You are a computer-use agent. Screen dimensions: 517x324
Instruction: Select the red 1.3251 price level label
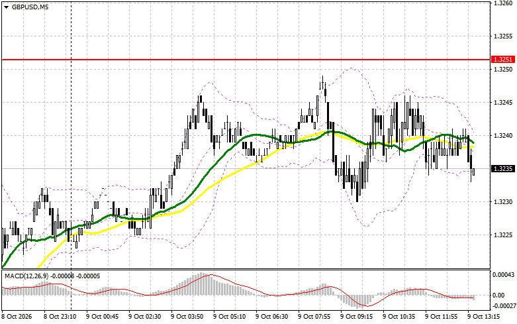click(x=502, y=60)
